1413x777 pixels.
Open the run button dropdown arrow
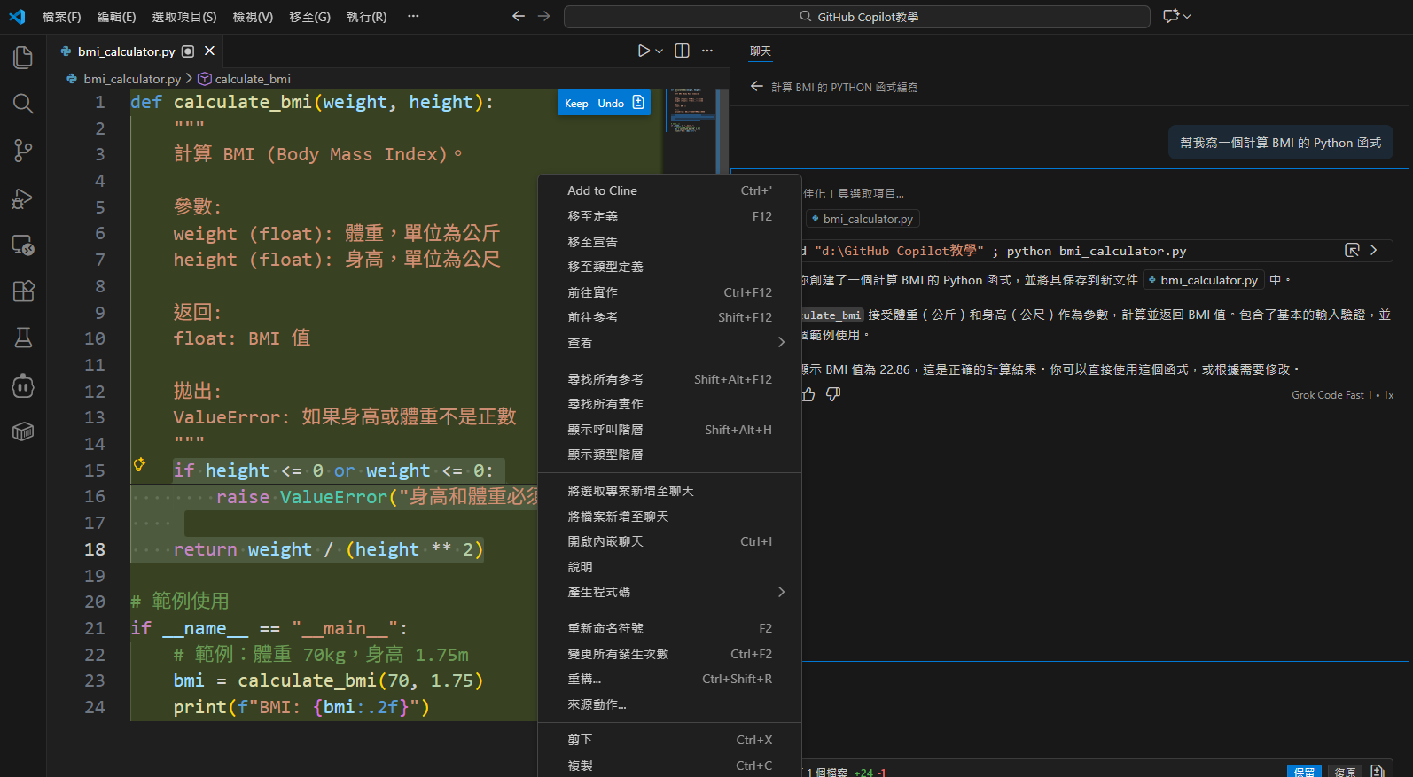(660, 51)
